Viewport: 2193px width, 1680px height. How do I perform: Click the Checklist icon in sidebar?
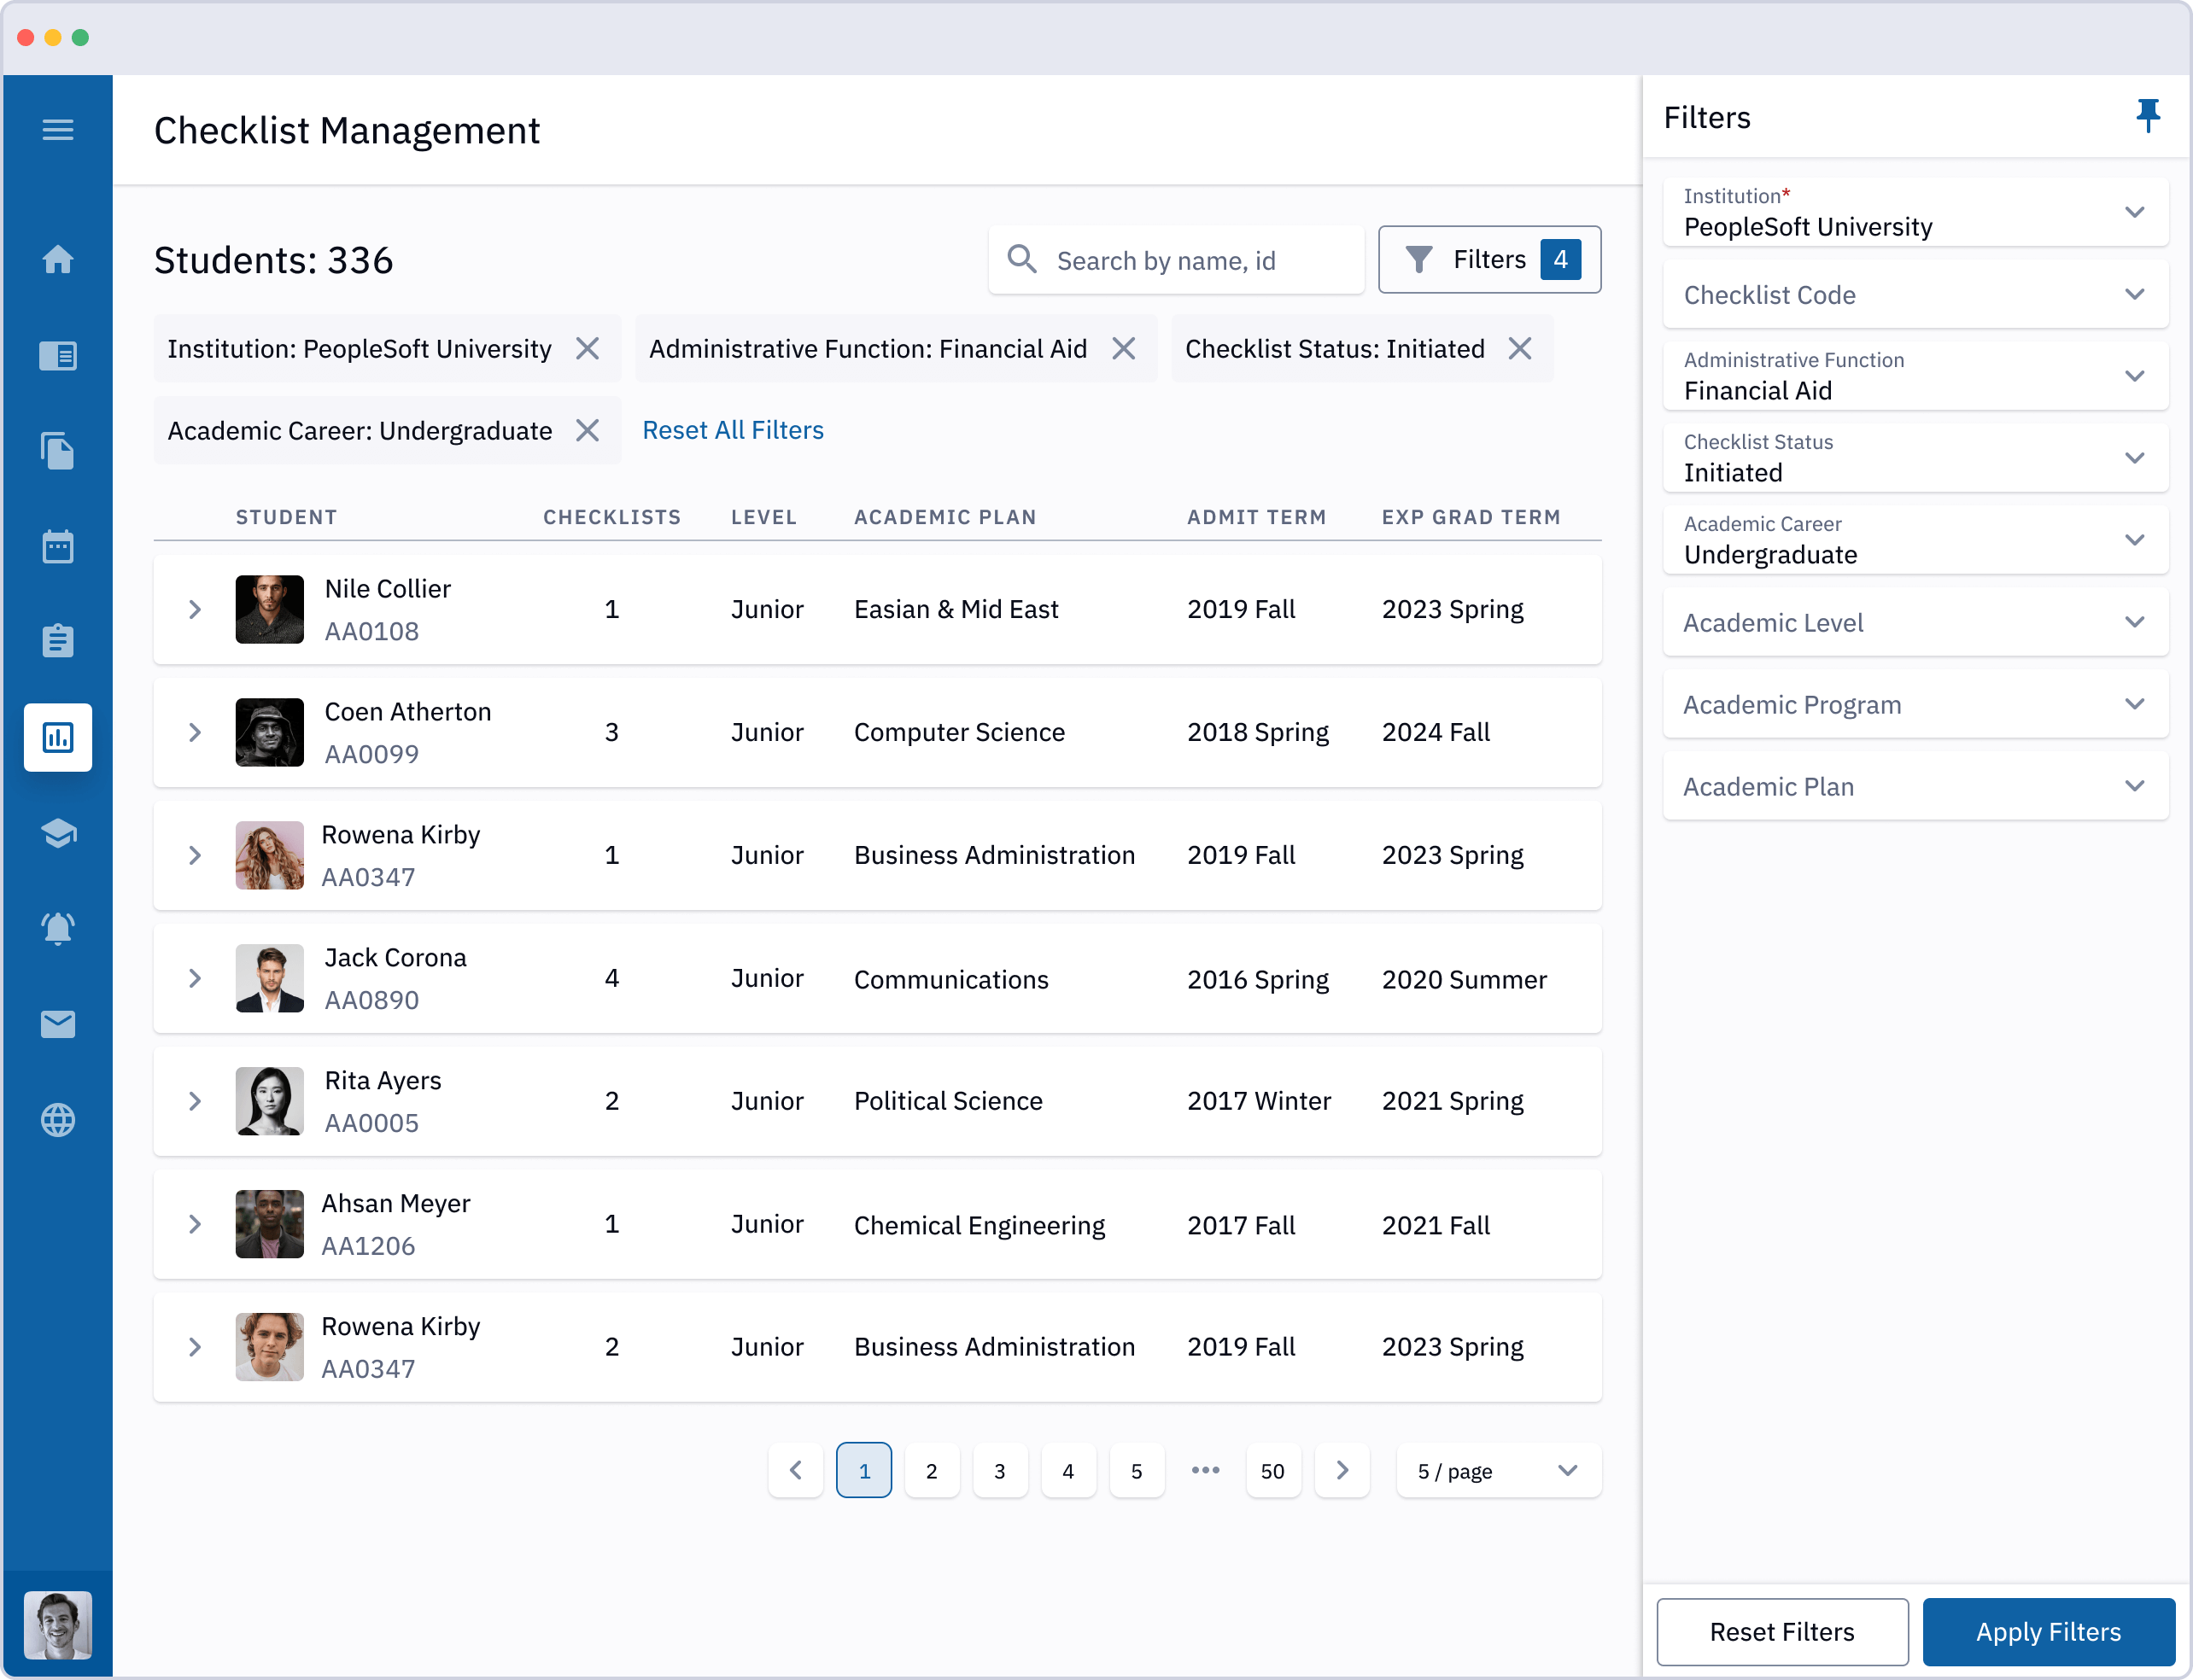click(60, 640)
